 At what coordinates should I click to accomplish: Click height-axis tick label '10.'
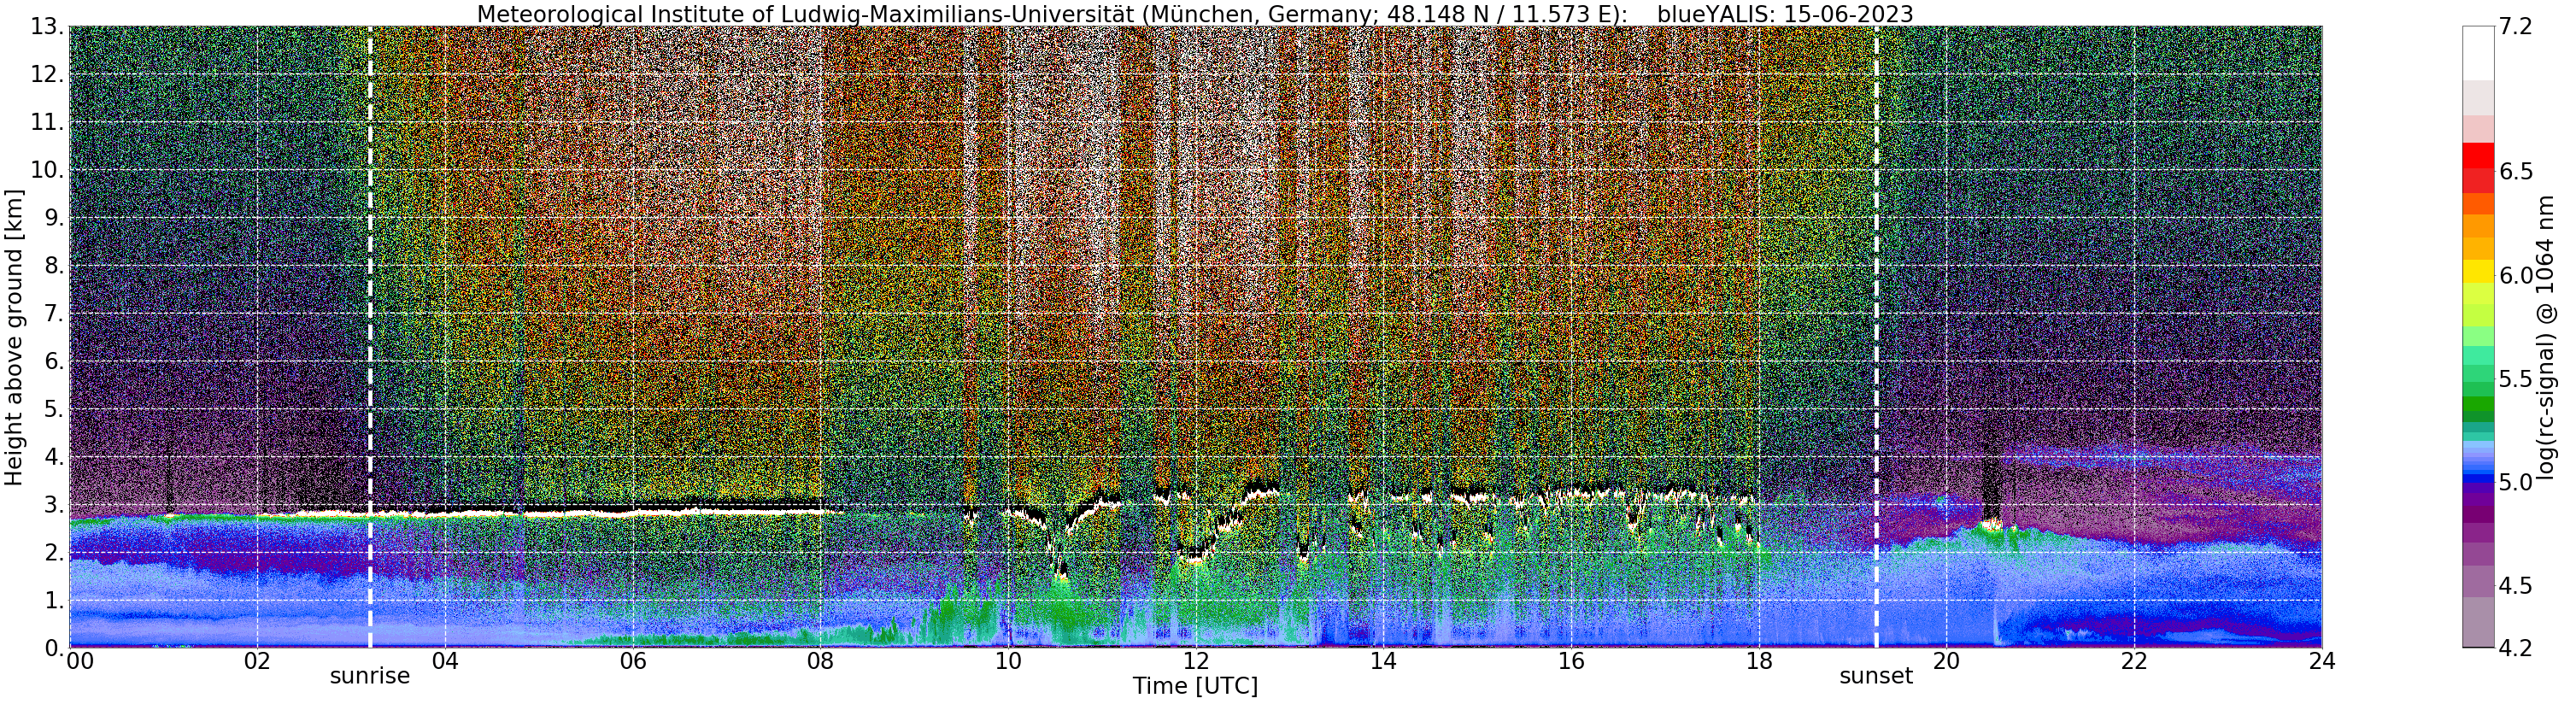coord(47,170)
